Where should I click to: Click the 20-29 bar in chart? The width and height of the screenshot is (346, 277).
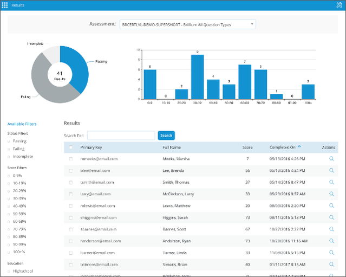click(181, 94)
